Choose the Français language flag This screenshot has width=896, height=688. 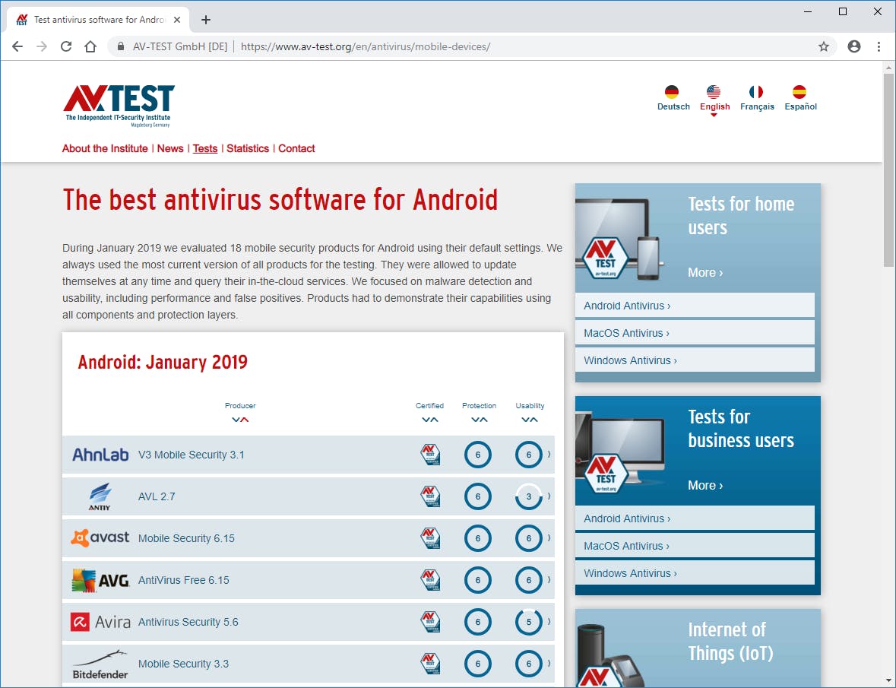tap(756, 91)
